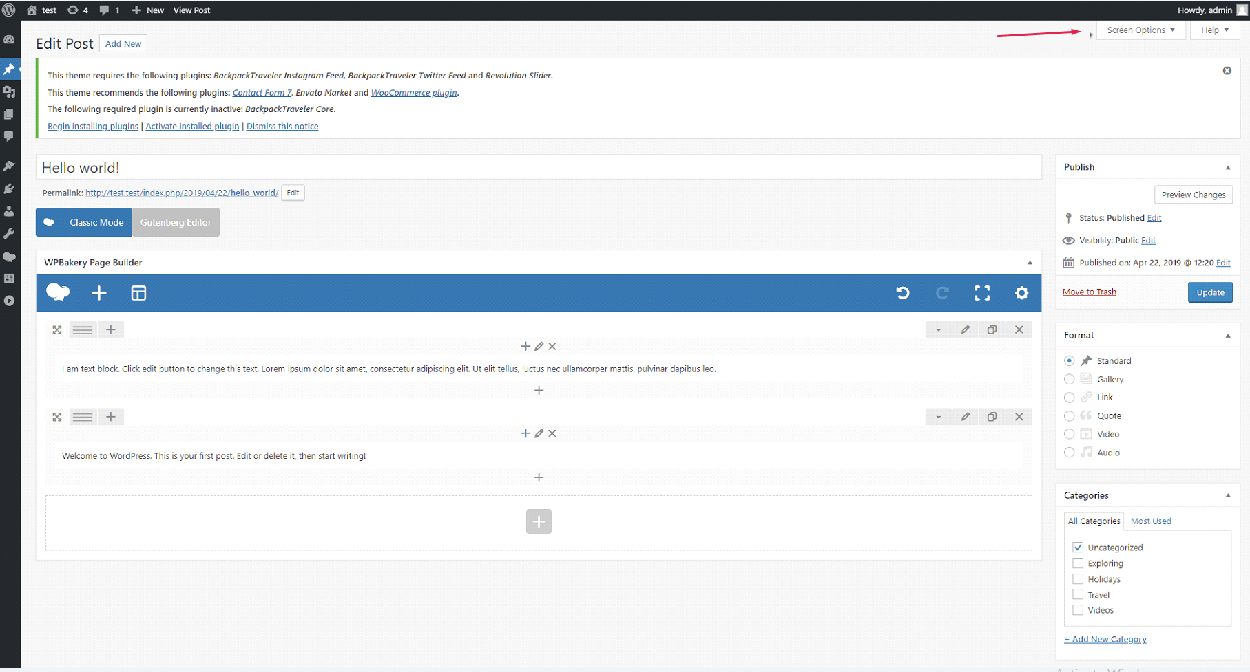1250x672 pixels.
Task: Click the WPBakery add element plus icon
Action: tap(99, 293)
